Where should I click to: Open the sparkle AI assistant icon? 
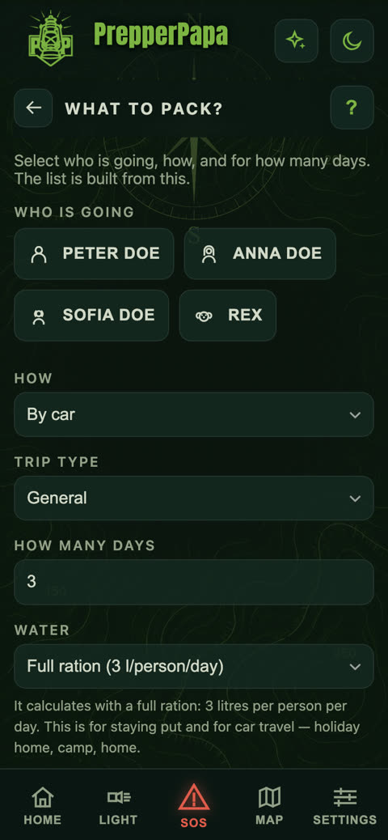296,40
